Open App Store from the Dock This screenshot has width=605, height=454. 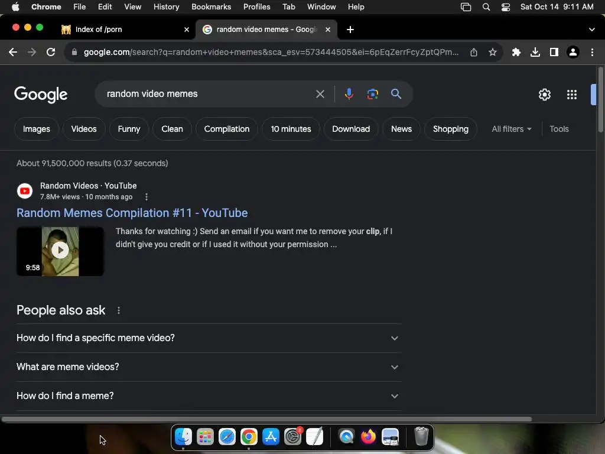271,437
